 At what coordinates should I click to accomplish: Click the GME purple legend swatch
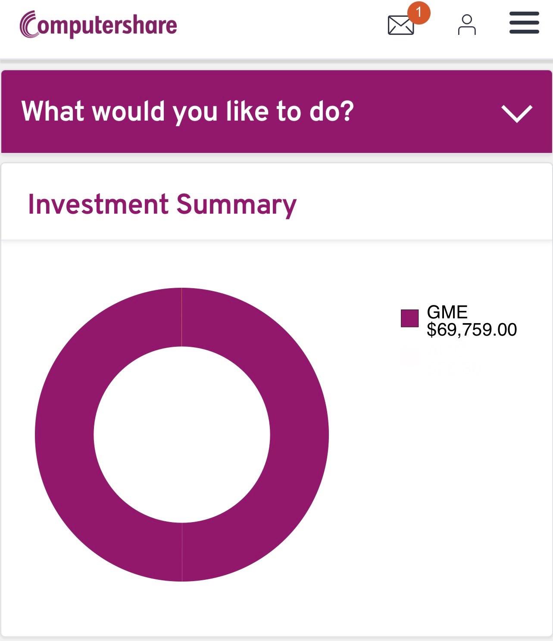(x=409, y=318)
